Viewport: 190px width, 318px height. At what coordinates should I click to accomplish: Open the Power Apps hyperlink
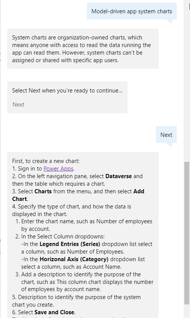[58, 169]
